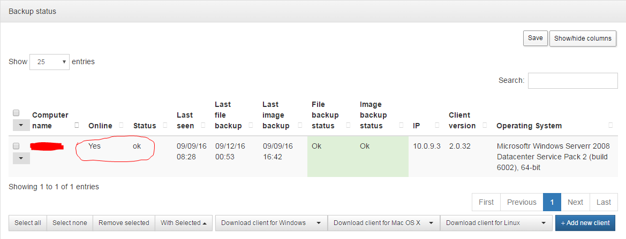Open the With Selected menu
Image resolution: width=626 pixels, height=239 pixels.
[x=184, y=223]
